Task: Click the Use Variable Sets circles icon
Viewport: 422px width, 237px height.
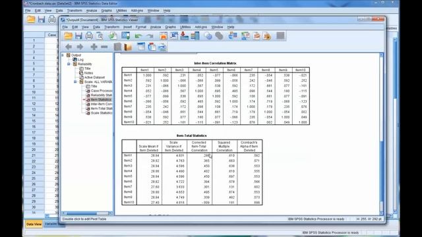Action: pos(208,36)
